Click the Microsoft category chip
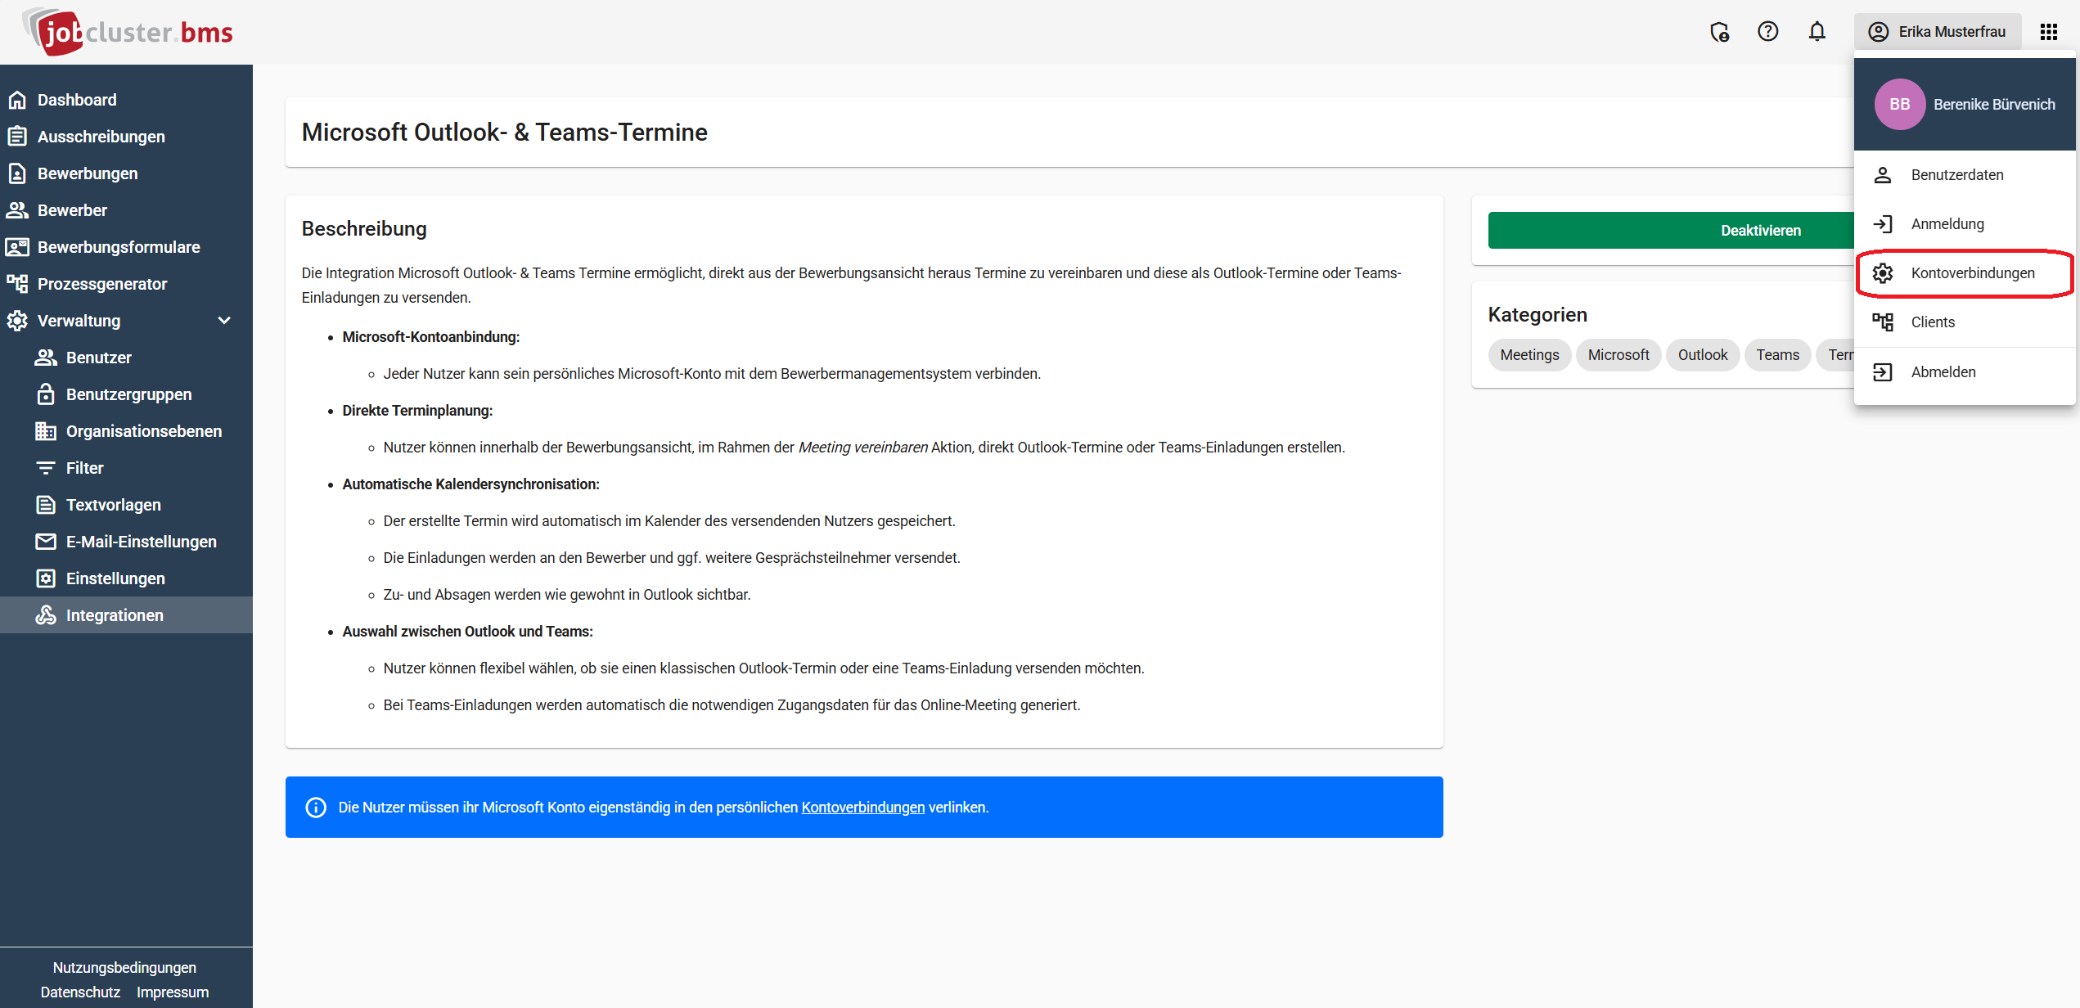Screen dimensions: 2080x1008 pyautogui.click(x=1619, y=355)
